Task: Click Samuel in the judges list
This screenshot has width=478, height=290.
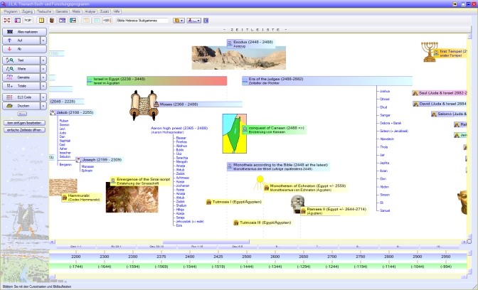Action: (385, 210)
